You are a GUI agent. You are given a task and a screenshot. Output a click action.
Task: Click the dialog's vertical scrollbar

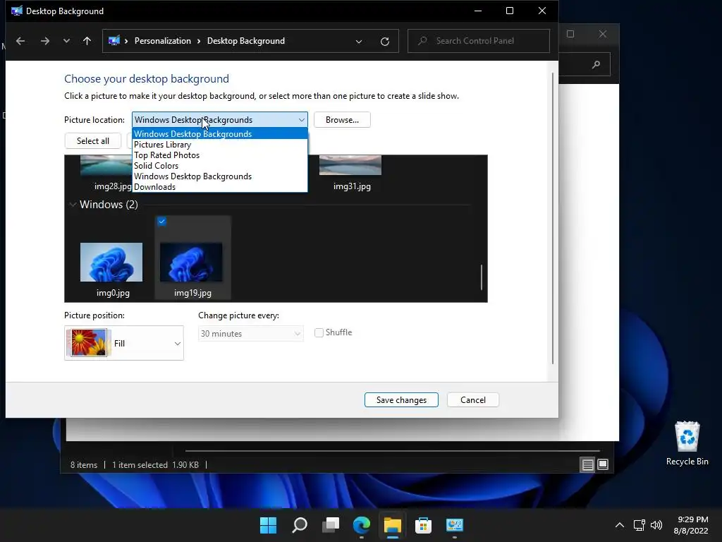click(x=553, y=219)
